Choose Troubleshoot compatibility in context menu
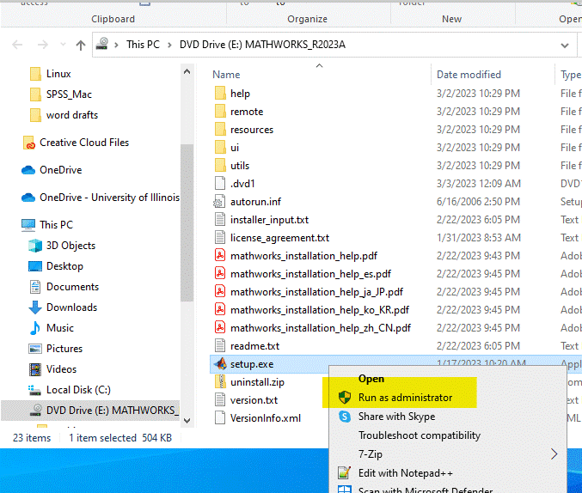This screenshot has height=493, width=582. [448, 435]
